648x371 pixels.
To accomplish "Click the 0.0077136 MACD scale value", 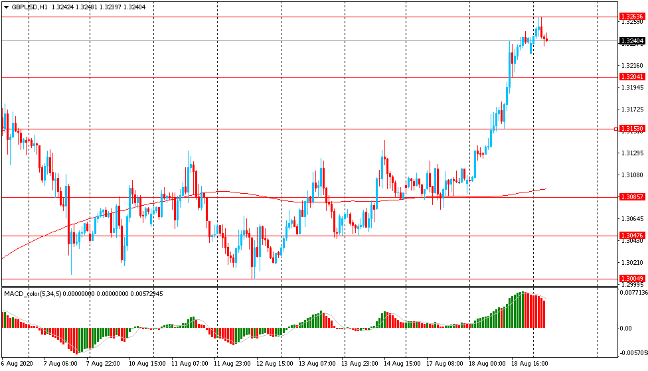I will click(x=631, y=292).
